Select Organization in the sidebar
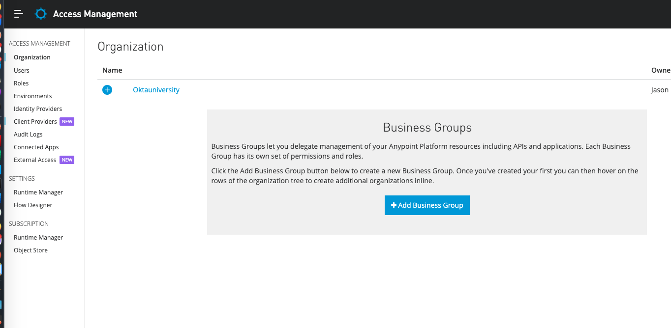671x328 pixels. [x=32, y=57]
